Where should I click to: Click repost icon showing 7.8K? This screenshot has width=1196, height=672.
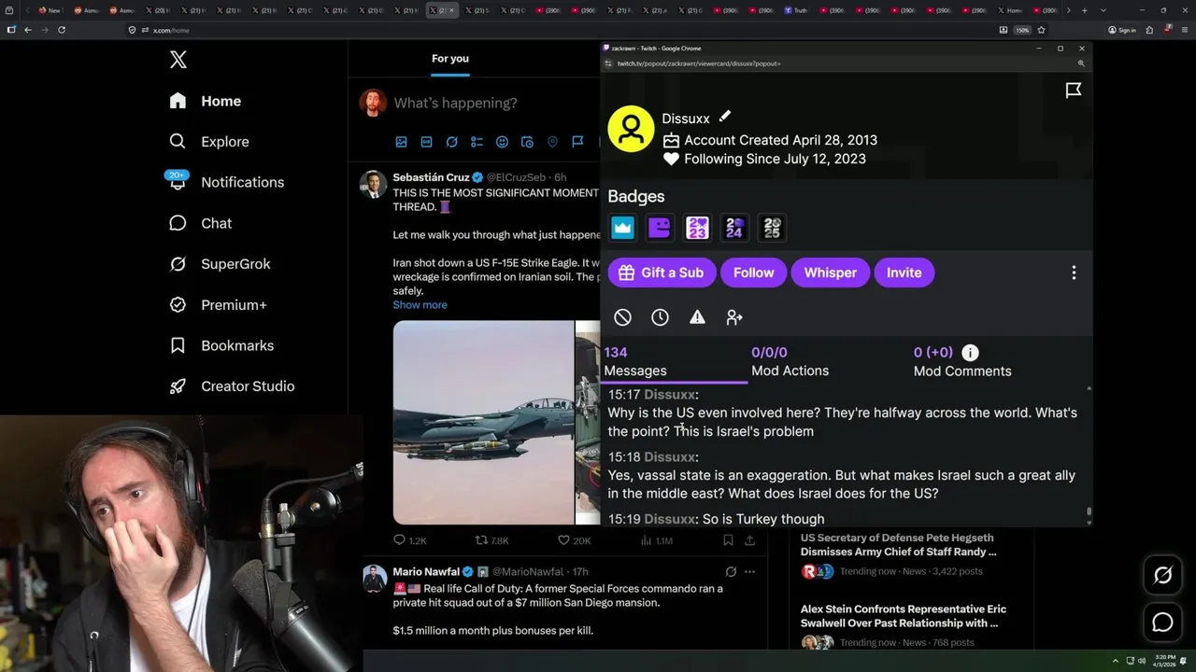pos(492,540)
